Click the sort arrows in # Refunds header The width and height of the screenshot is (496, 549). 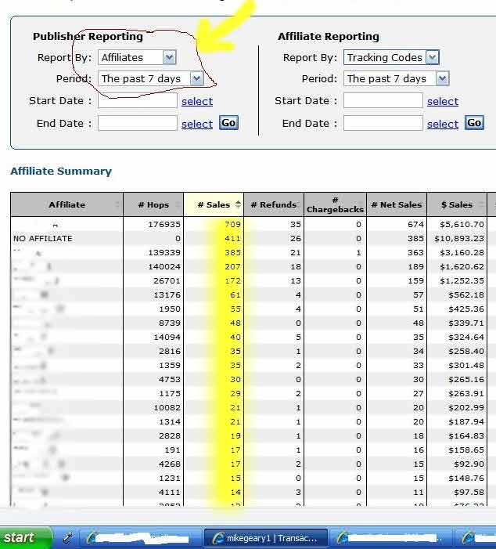[299, 205]
